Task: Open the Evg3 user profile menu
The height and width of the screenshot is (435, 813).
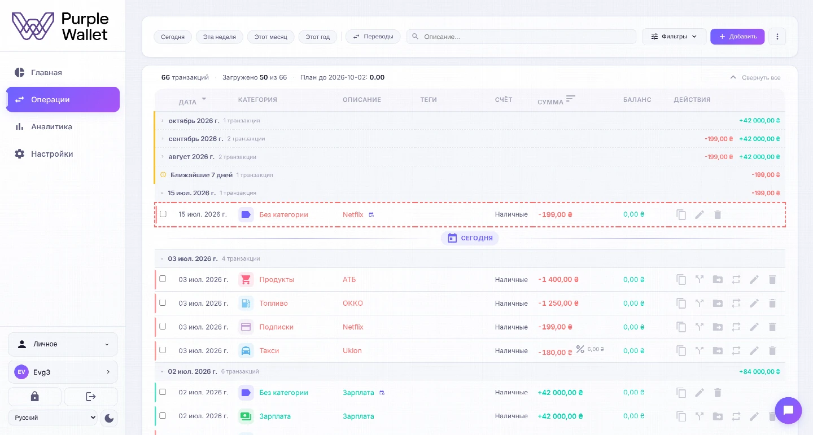Action: click(x=63, y=372)
